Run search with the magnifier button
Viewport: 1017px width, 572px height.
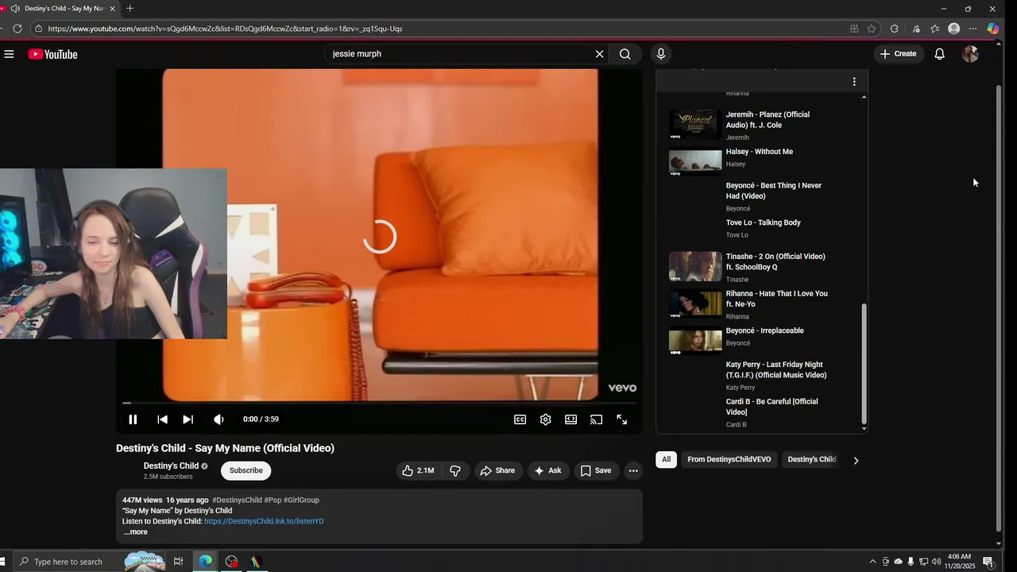[x=625, y=54]
